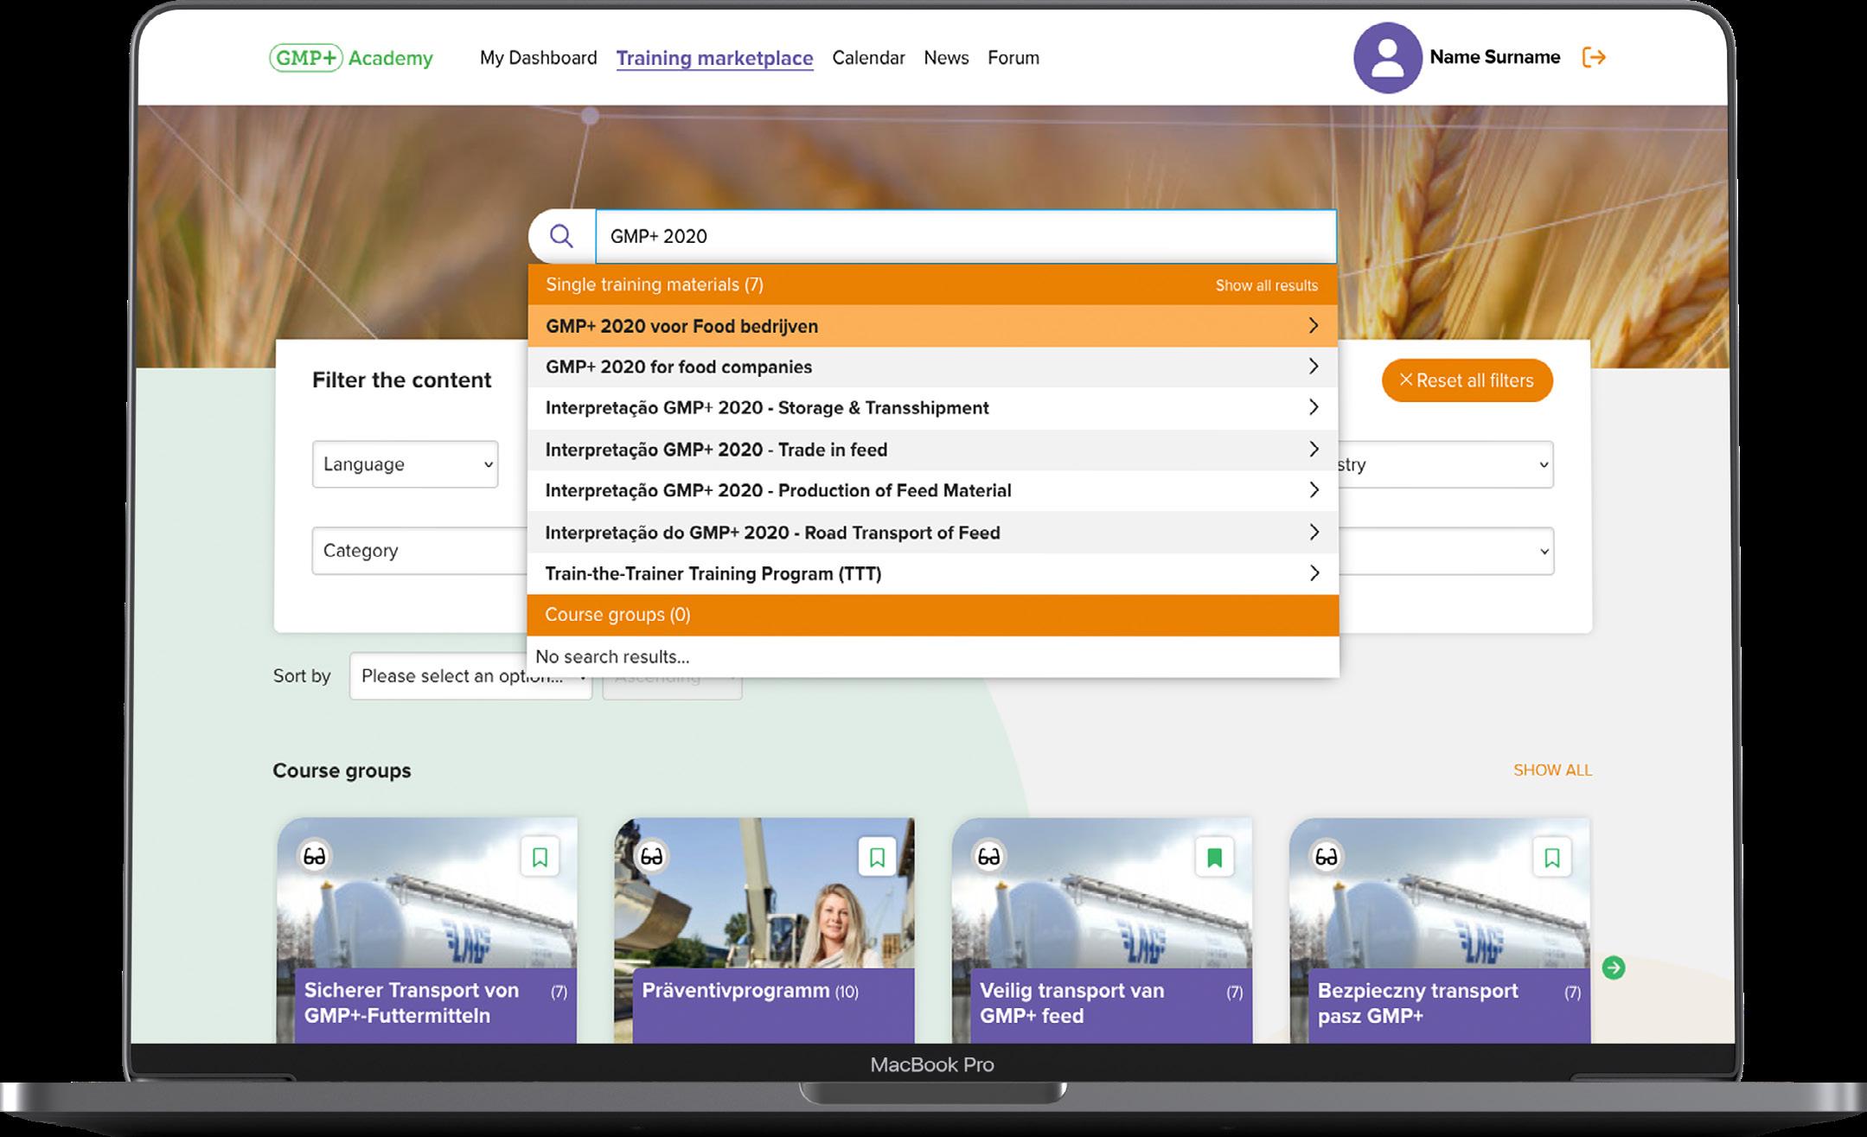Click the user profile avatar icon

point(1387,58)
